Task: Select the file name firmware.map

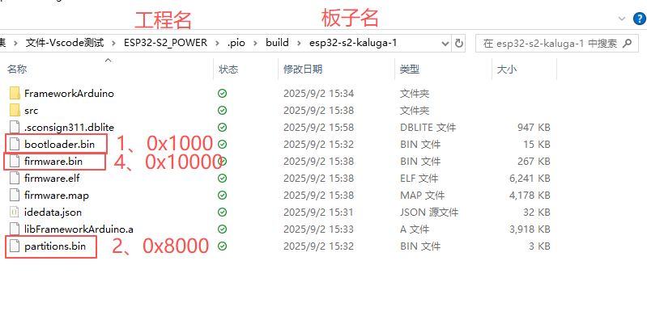Action: [x=57, y=196]
